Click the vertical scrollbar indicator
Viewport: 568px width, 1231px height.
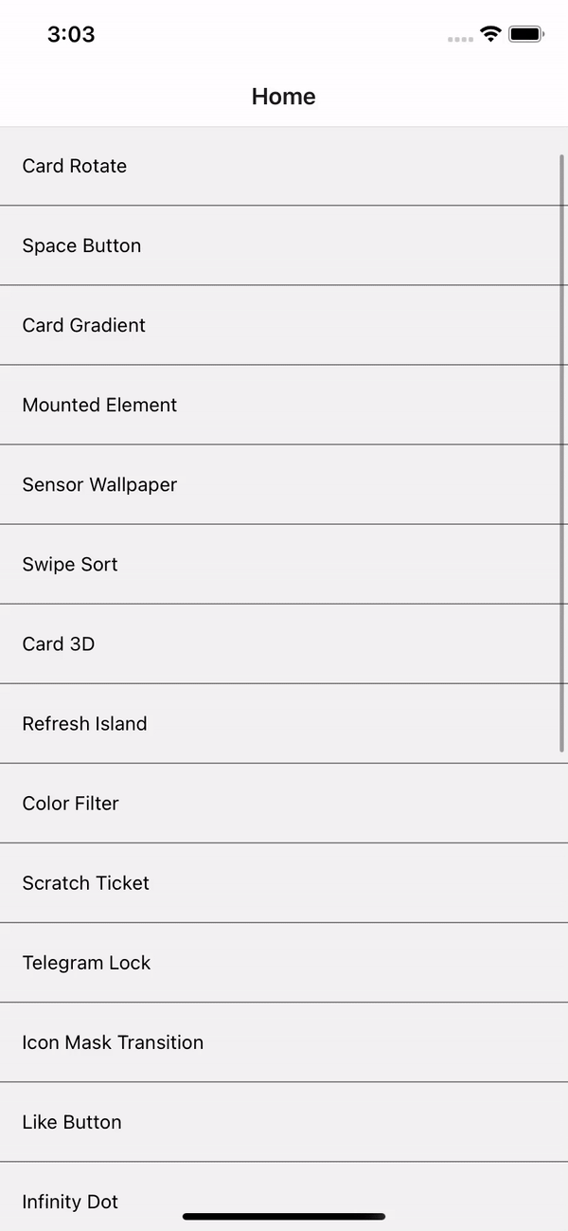tap(562, 453)
